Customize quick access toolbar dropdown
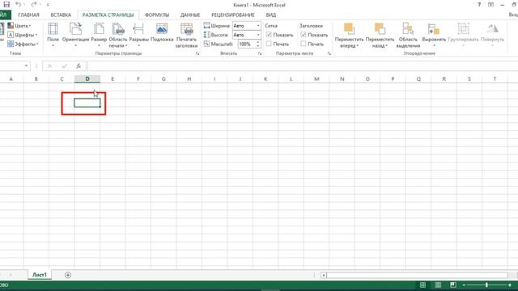The image size is (518, 291). coord(48,5)
